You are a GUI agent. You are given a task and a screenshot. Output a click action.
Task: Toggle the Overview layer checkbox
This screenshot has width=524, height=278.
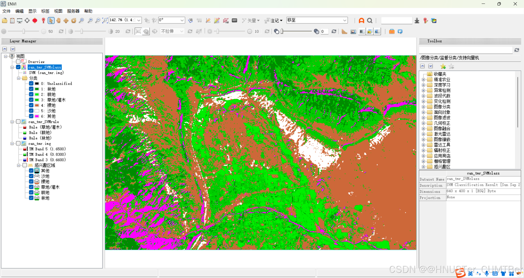coord(18,62)
